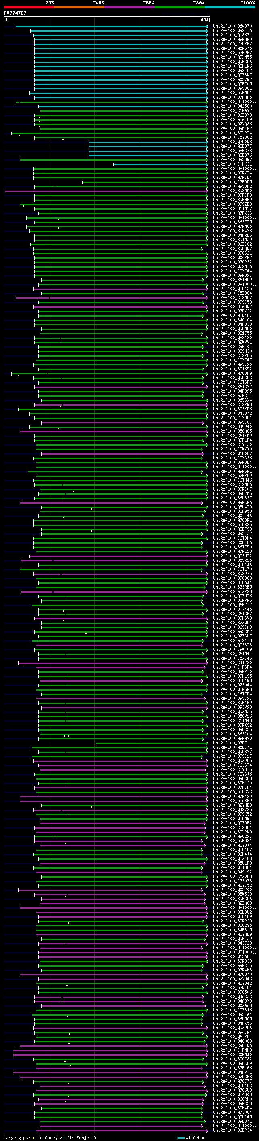This screenshot has height=1141, width=259.
Task: Click the UniRef100_A9NNP1 entry
Action: (232, 93)
